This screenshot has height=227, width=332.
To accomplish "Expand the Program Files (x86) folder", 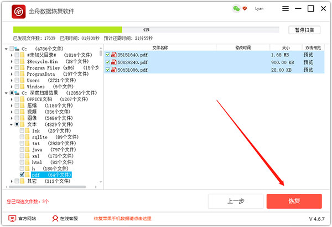I will pyautogui.click(x=12, y=68).
